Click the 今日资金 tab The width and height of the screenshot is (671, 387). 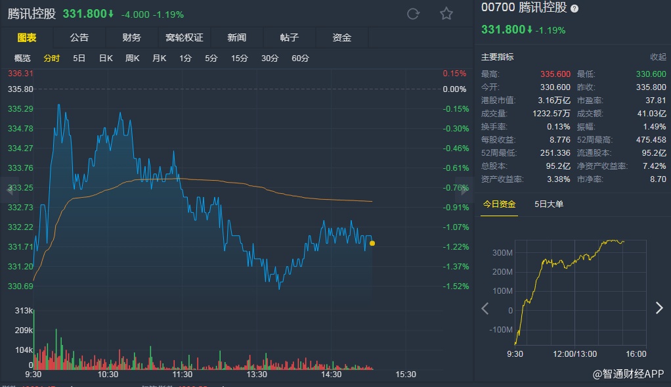pyautogui.click(x=499, y=204)
